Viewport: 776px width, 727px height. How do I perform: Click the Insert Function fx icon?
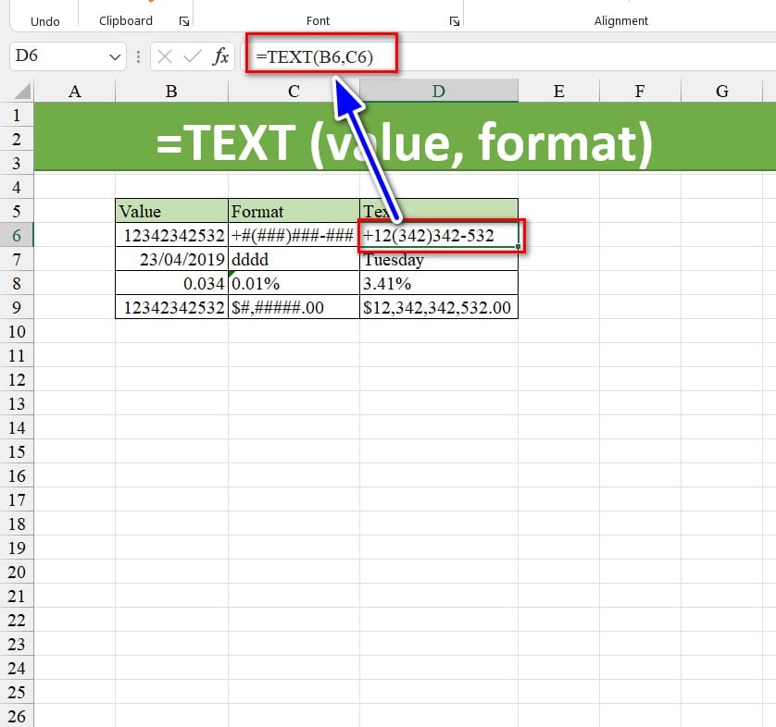point(220,57)
